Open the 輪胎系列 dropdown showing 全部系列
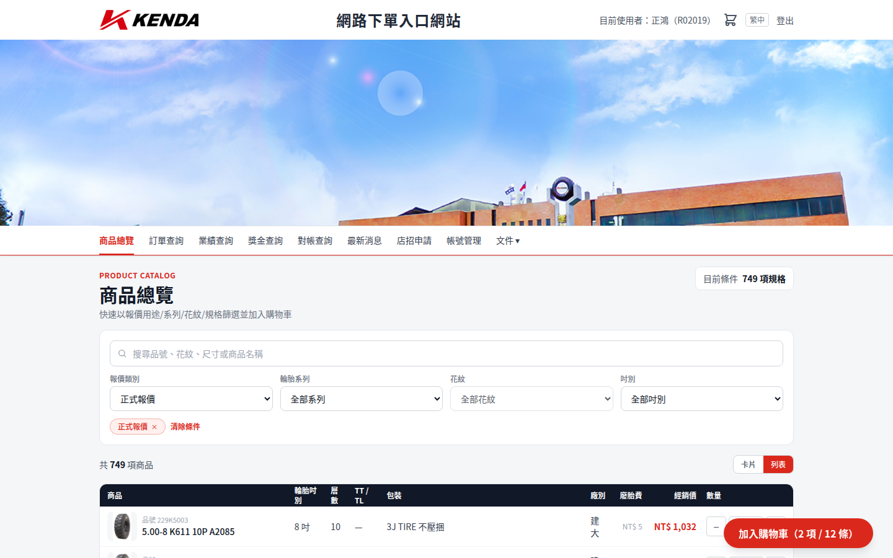This screenshot has width=893, height=558. [x=362, y=399]
